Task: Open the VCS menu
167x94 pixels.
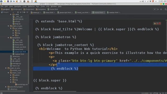Action: (x=47, y=6)
